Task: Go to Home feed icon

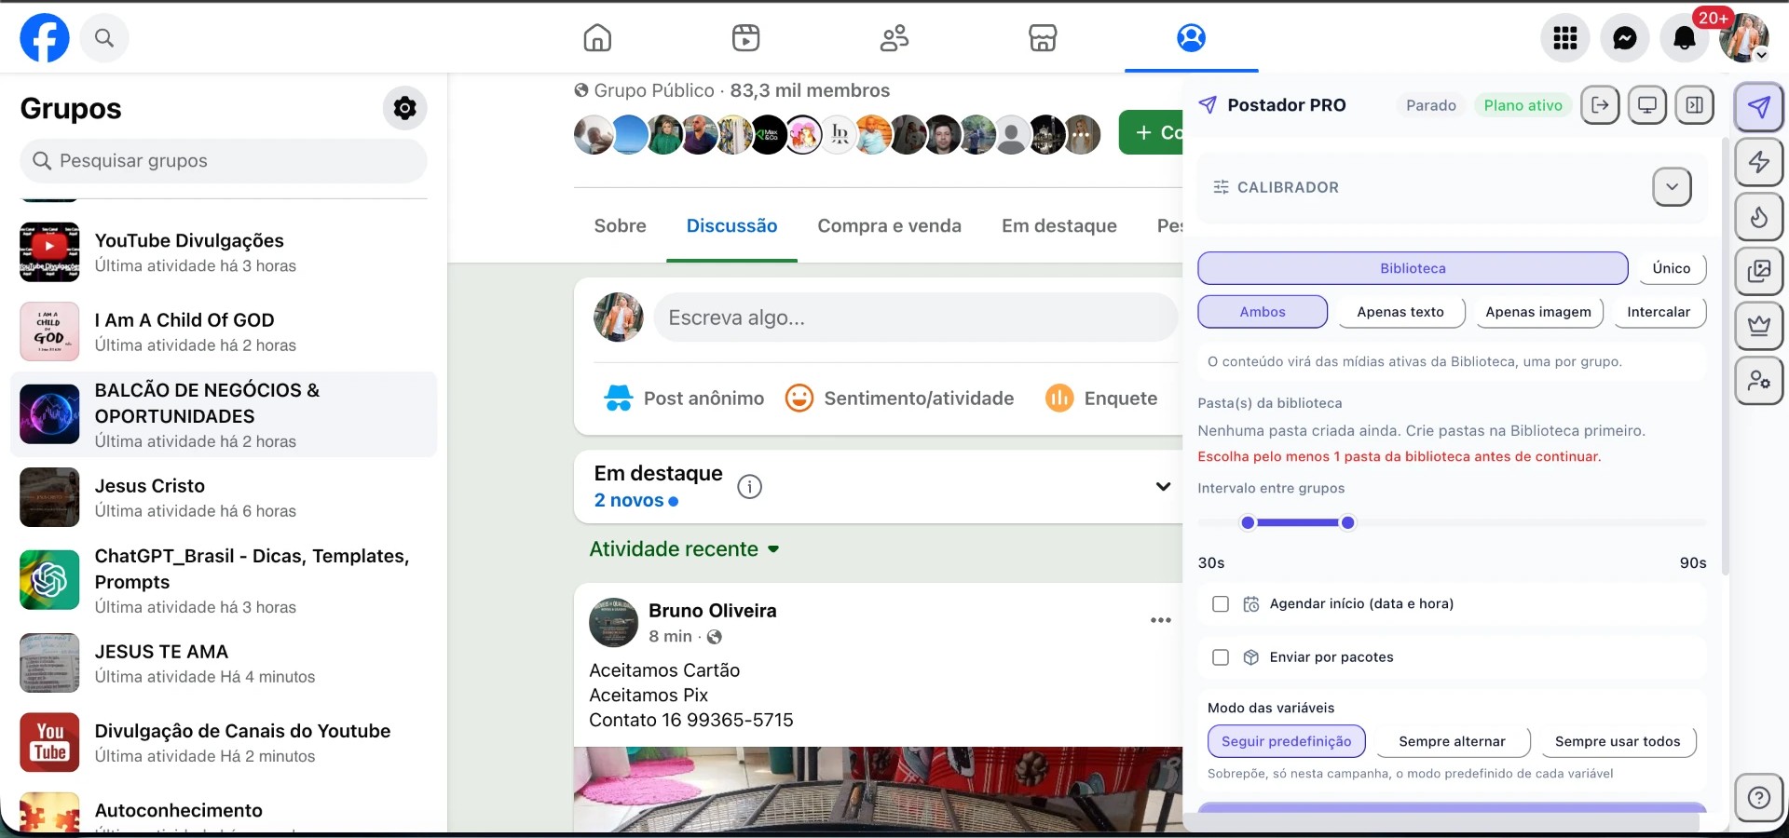Action: point(597,38)
